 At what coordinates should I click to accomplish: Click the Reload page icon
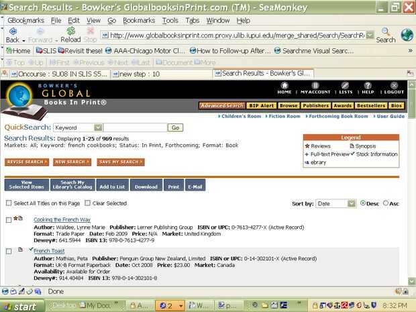(x=71, y=31)
